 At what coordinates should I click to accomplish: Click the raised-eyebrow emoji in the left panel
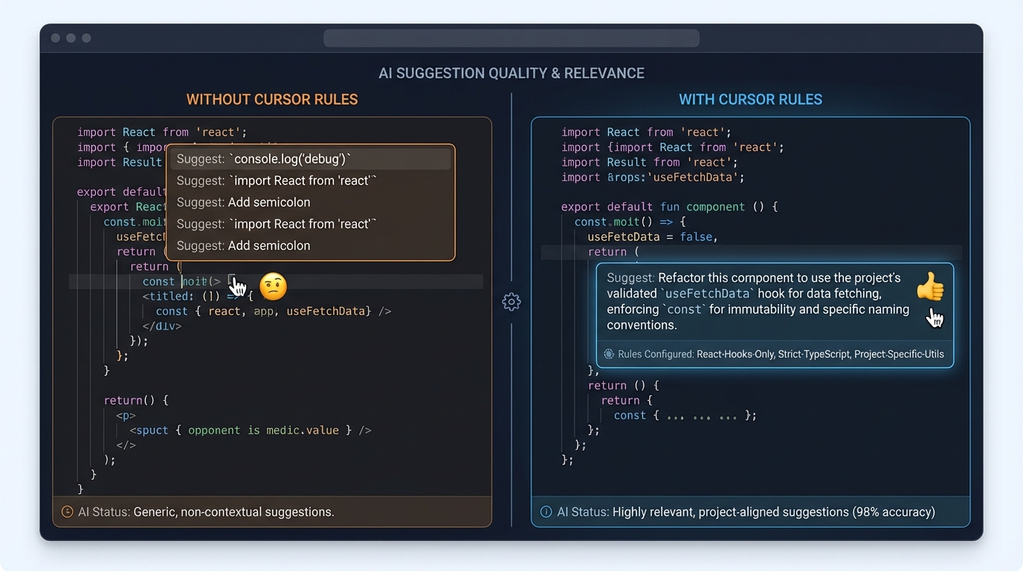click(x=273, y=287)
